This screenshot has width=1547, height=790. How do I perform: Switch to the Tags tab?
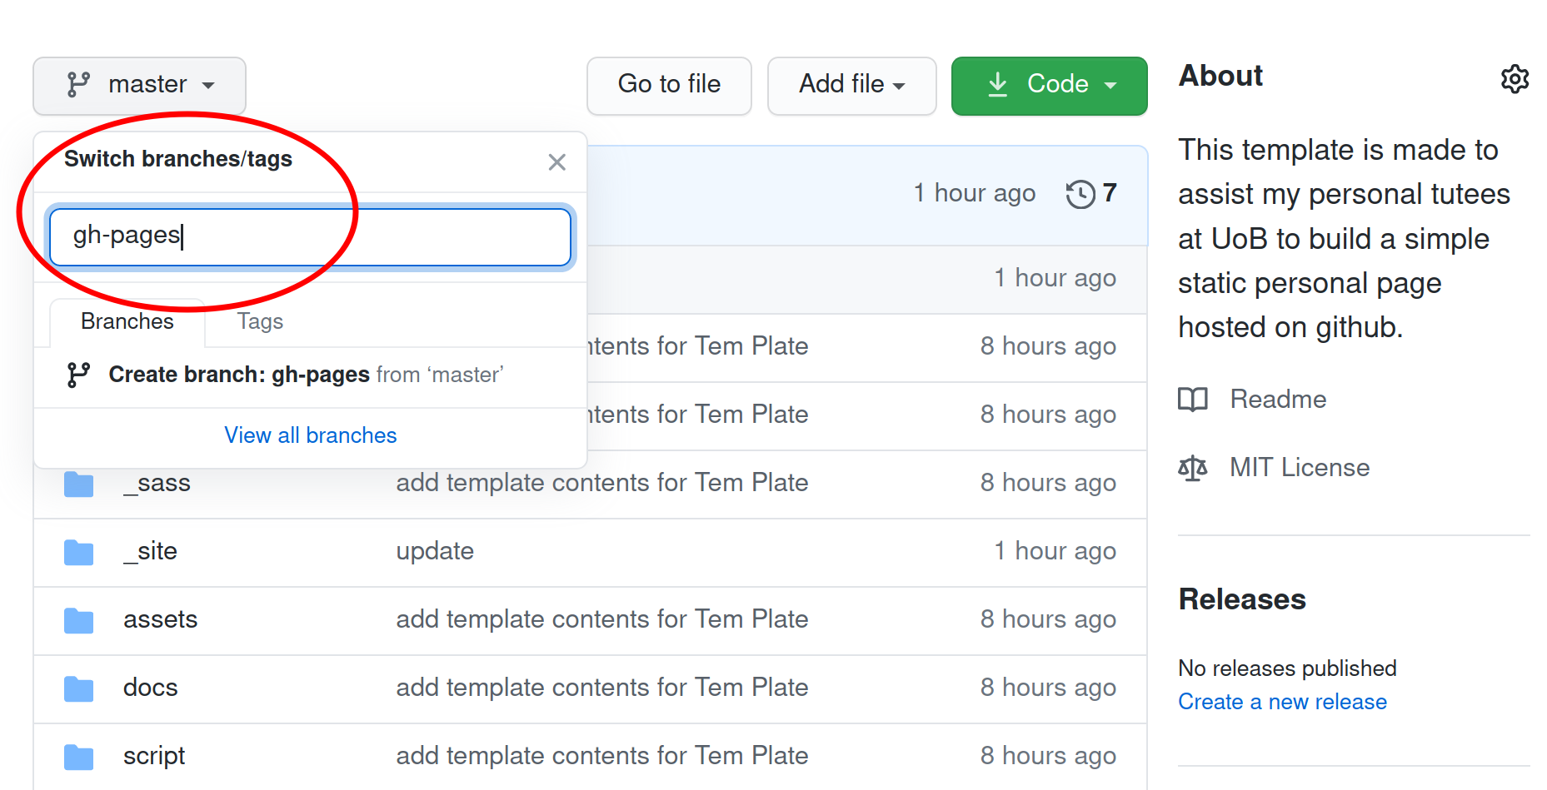(260, 322)
